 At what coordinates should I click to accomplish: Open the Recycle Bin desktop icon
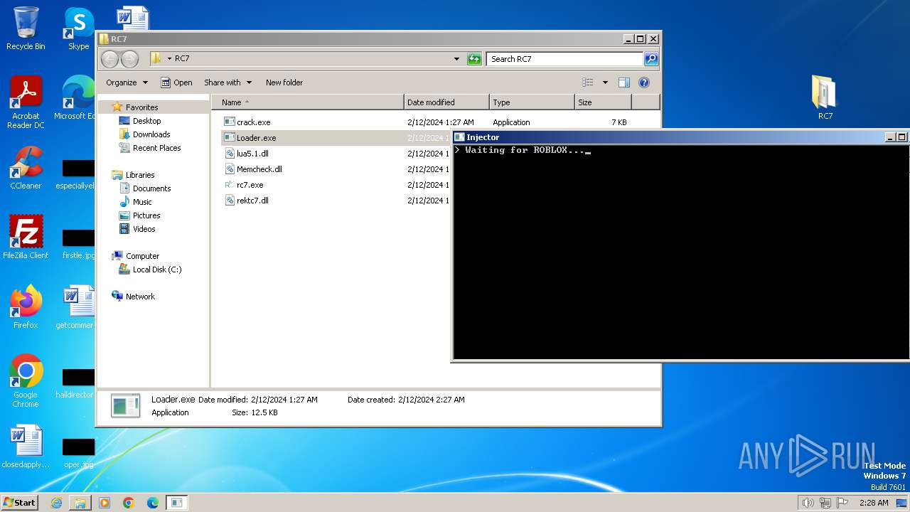click(26, 28)
